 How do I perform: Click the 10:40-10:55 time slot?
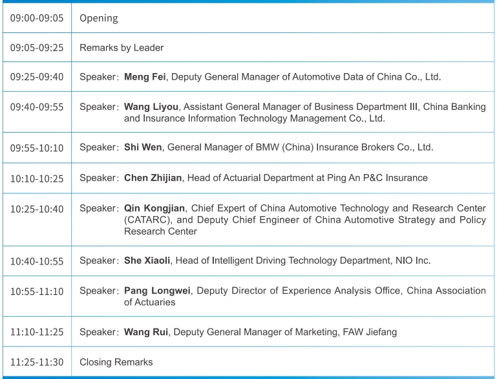37,261
